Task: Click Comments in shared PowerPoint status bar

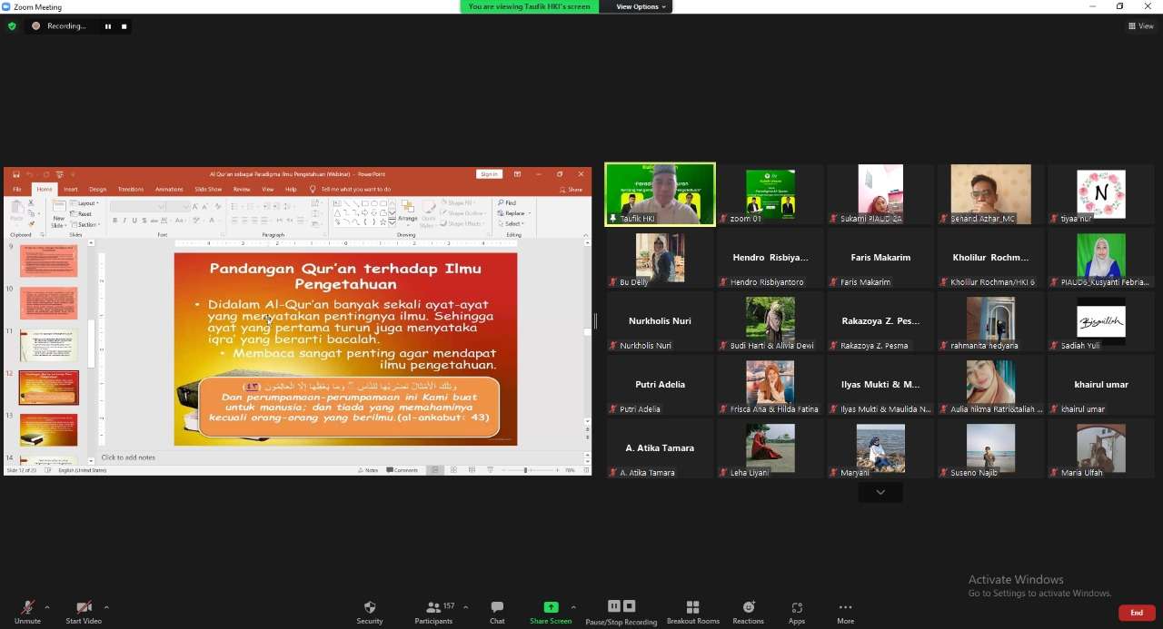Action: 403,470
